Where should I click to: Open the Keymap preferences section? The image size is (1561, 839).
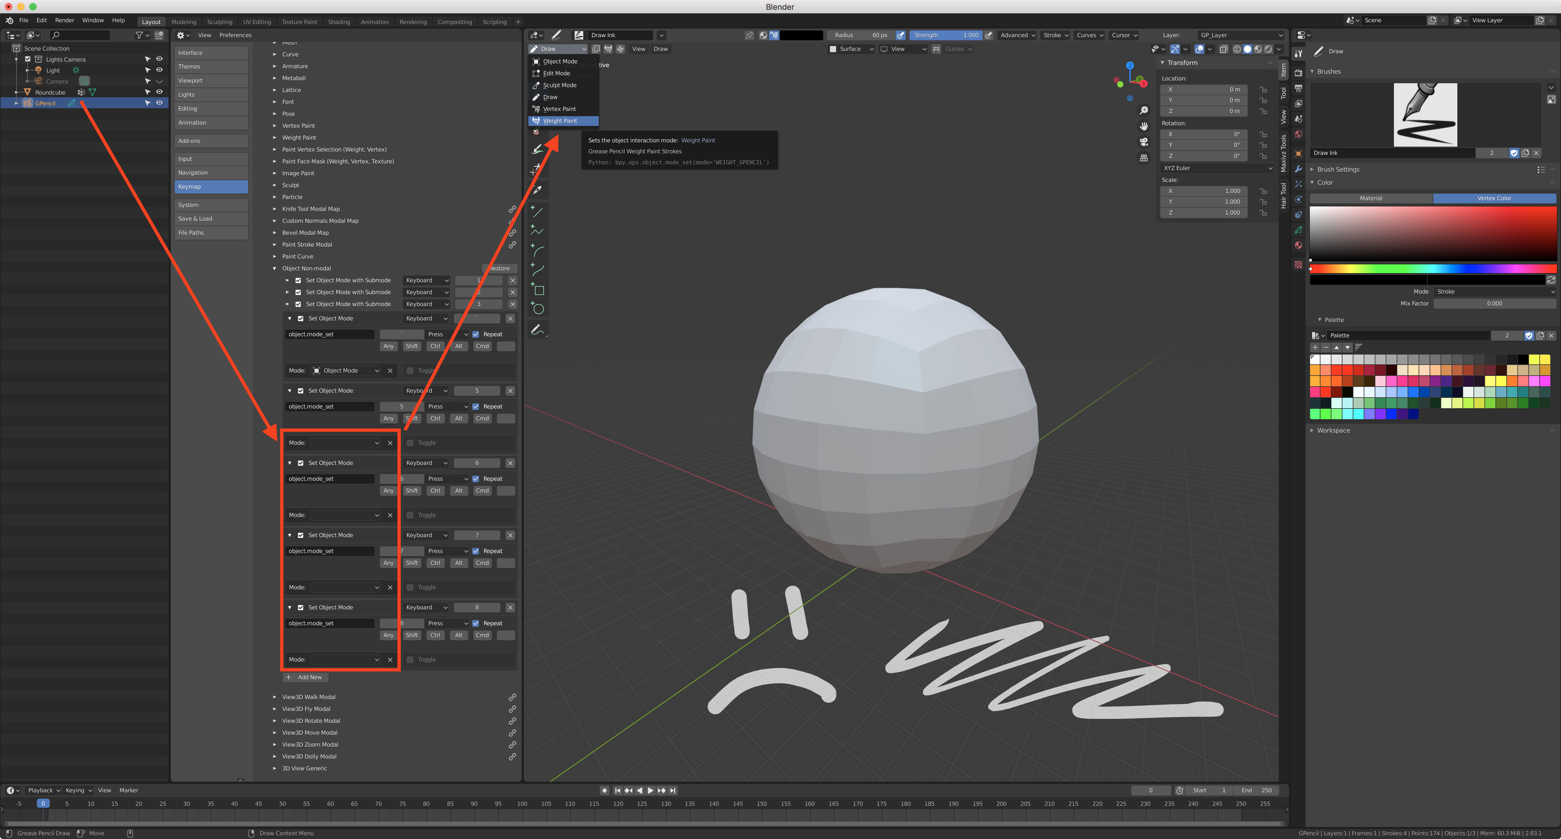point(211,187)
